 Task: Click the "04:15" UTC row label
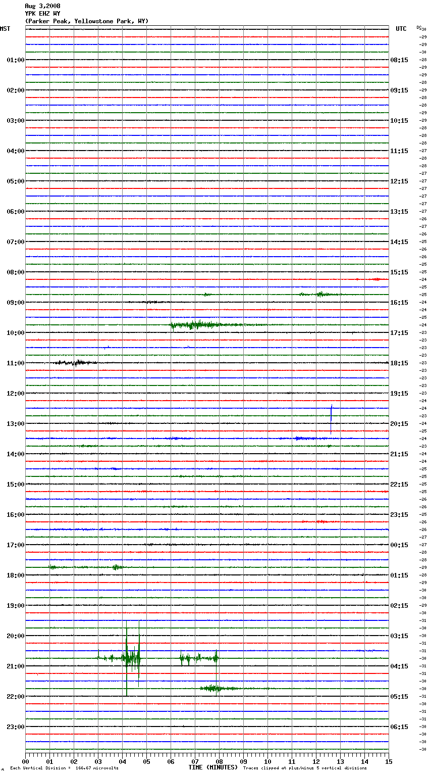click(399, 666)
